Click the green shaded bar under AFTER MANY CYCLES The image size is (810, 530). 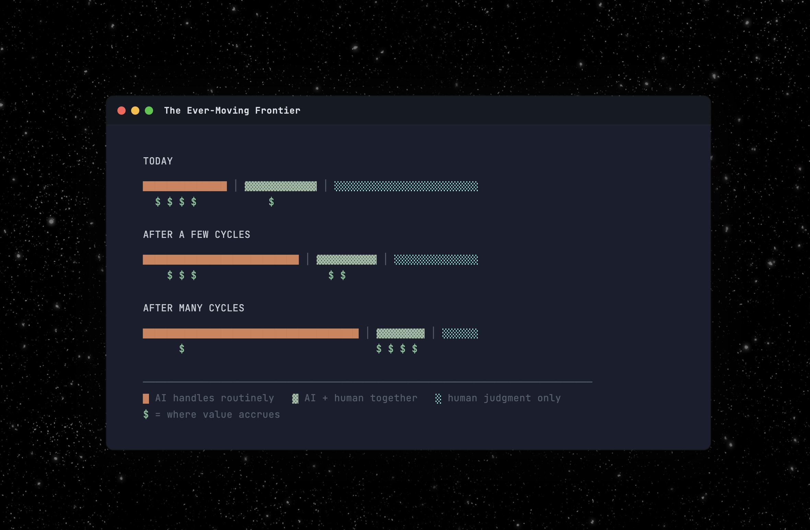click(x=400, y=333)
